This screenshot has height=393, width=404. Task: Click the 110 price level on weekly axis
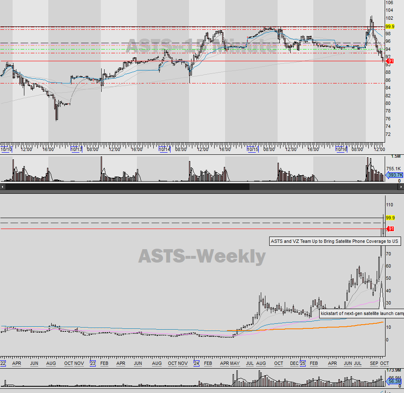pyautogui.click(x=390, y=205)
